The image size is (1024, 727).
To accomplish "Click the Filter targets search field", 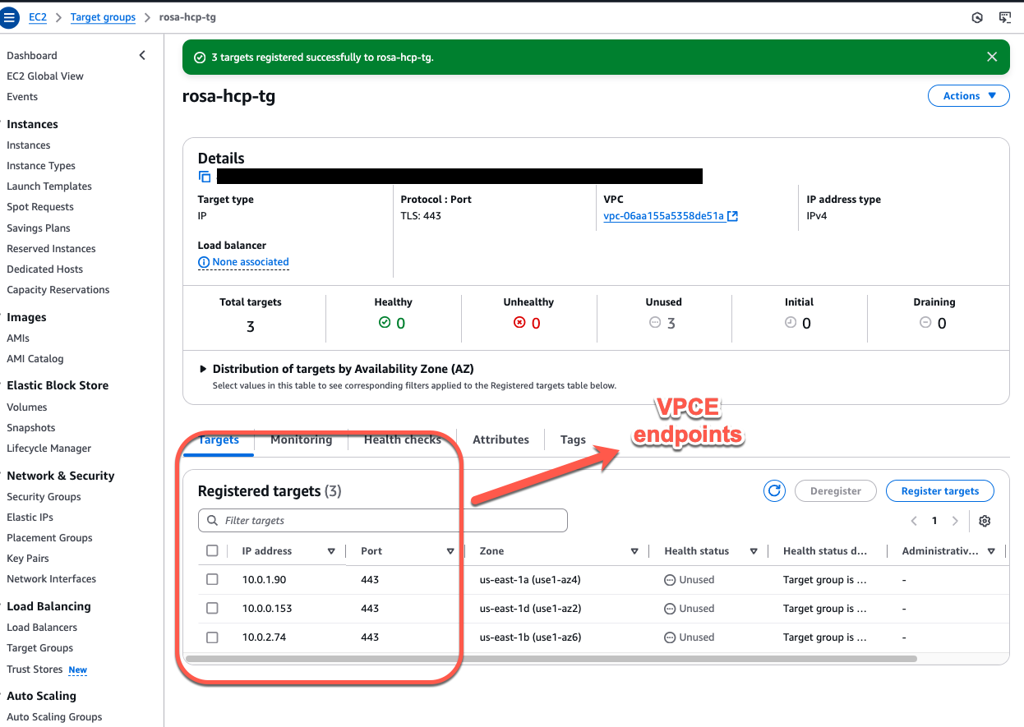I will pyautogui.click(x=383, y=521).
